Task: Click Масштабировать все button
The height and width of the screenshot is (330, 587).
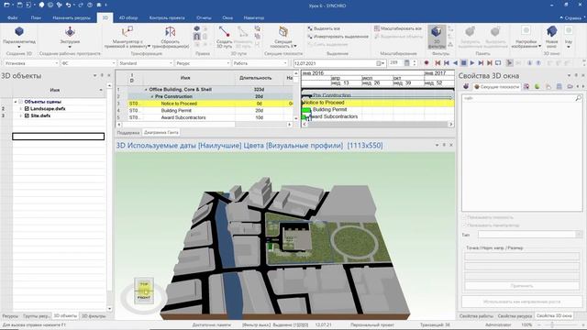Action: click(398, 28)
